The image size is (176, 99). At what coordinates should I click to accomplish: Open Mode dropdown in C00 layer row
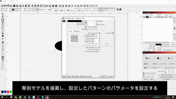point(153,17)
